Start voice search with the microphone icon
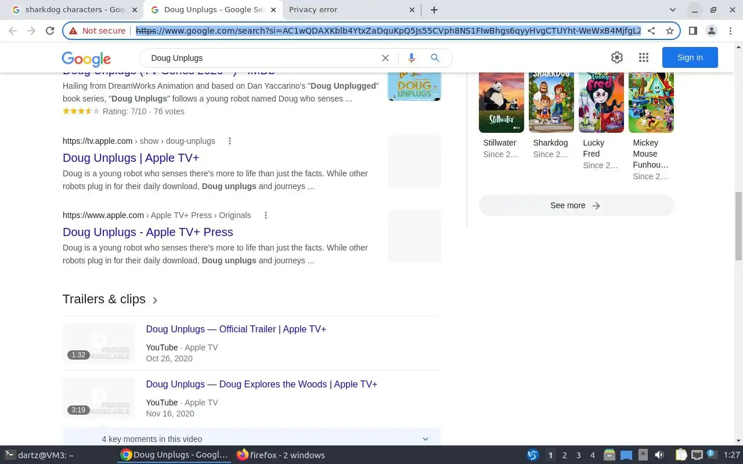Viewport: 743px width, 464px height. [412, 58]
